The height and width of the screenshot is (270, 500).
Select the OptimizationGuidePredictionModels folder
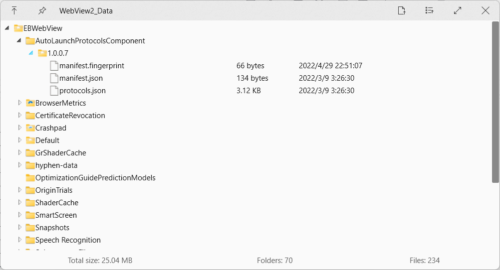pyautogui.click(x=95, y=178)
